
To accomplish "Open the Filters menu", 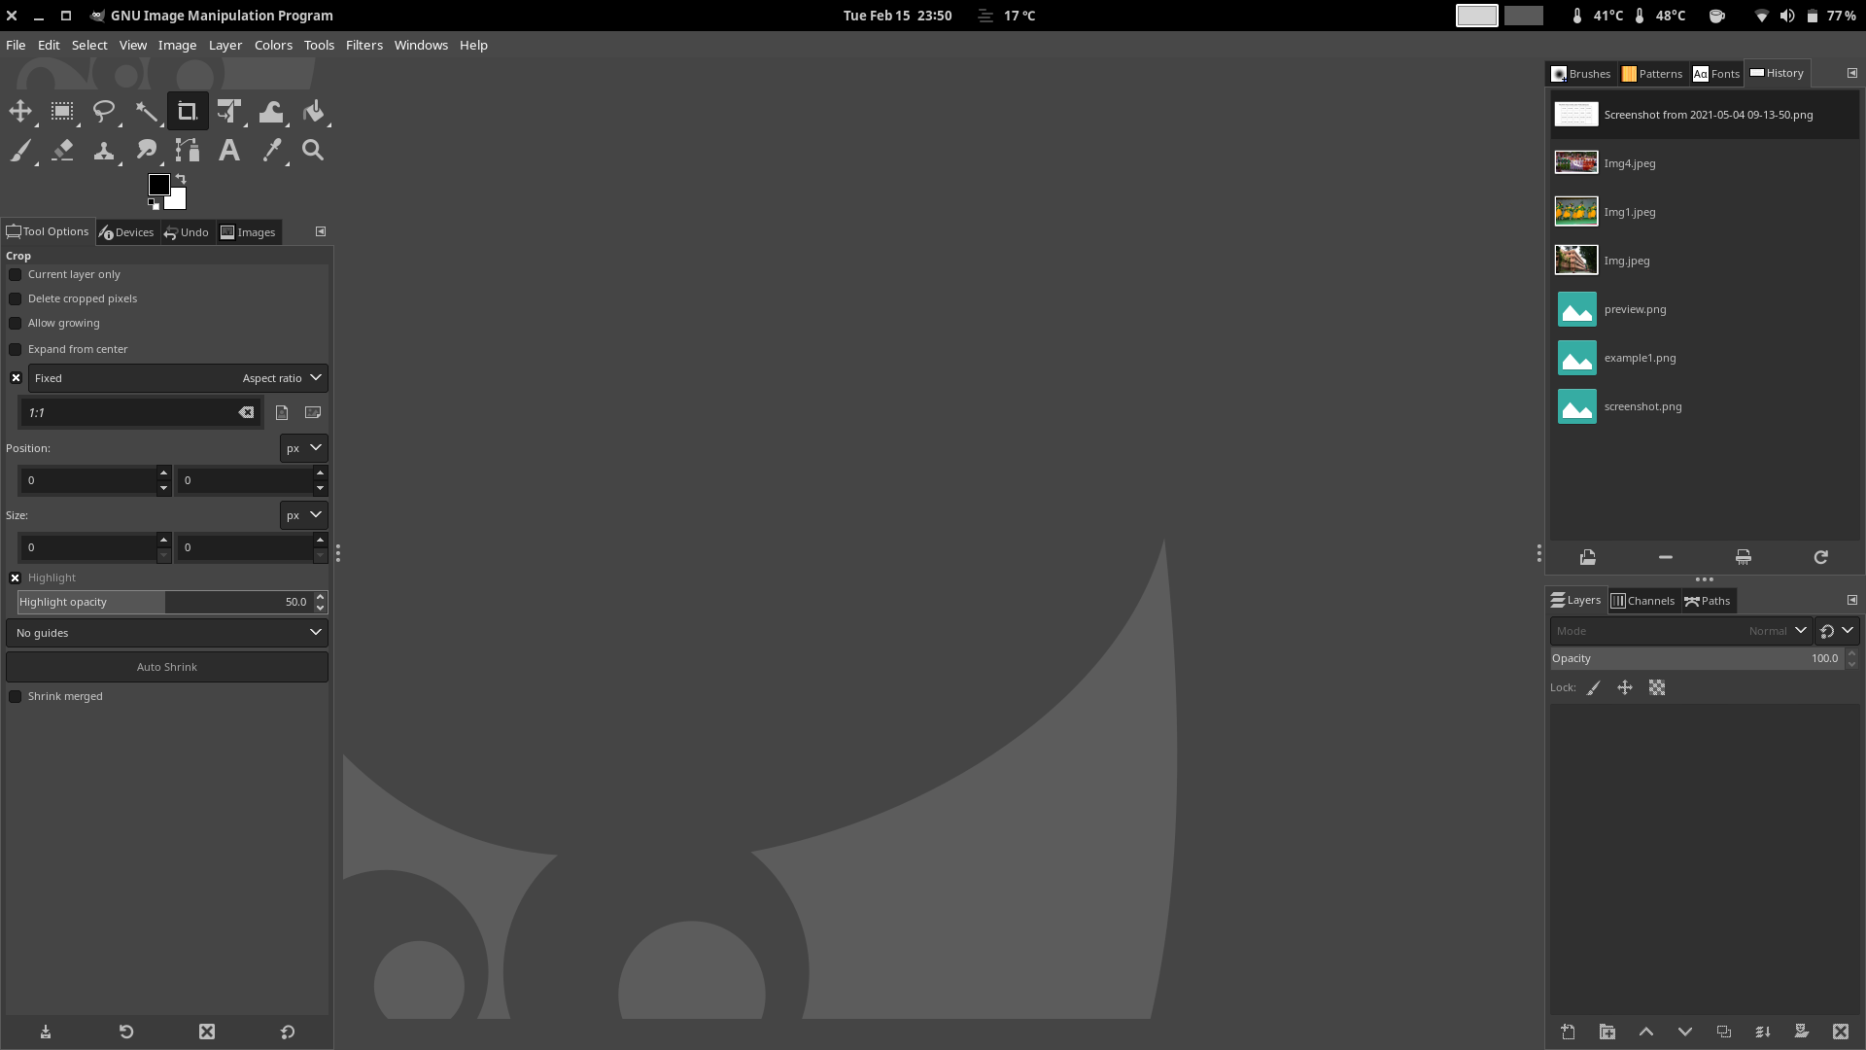I will 363,46.
